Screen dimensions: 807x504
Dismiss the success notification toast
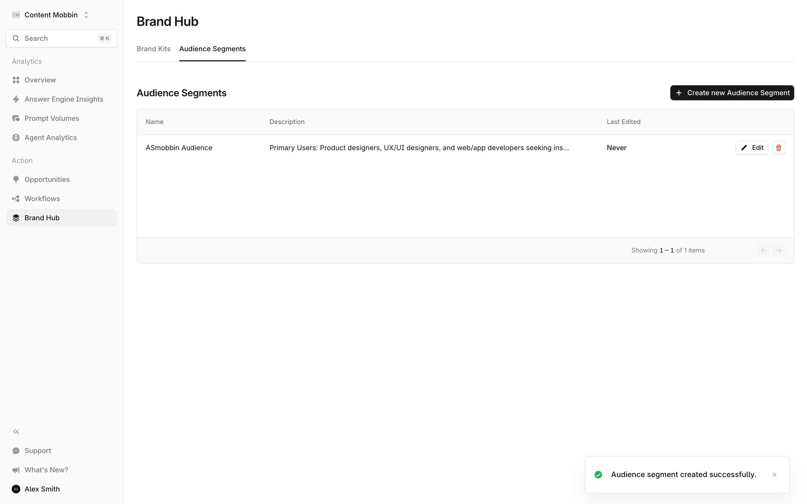point(774,475)
